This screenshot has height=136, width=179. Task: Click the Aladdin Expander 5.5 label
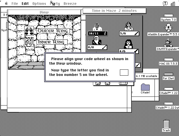click(x=163, y=34)
